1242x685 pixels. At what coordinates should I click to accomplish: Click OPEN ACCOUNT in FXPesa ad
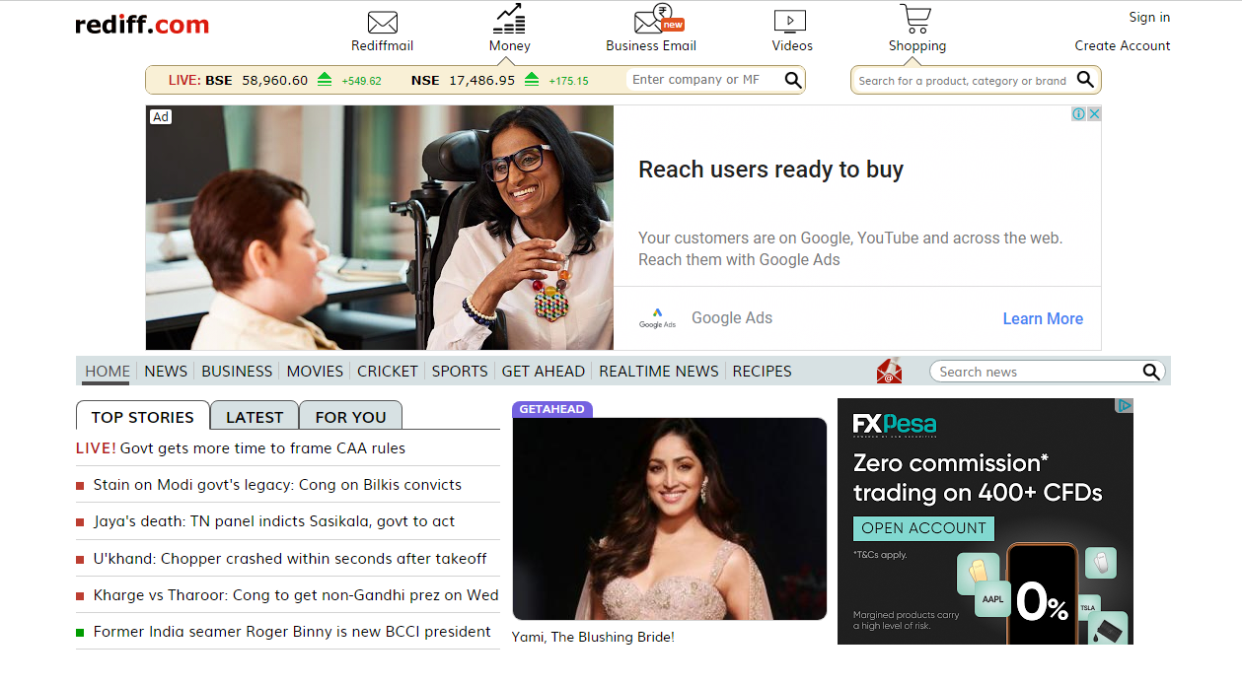pyautogui.click(x=923, y=528)
